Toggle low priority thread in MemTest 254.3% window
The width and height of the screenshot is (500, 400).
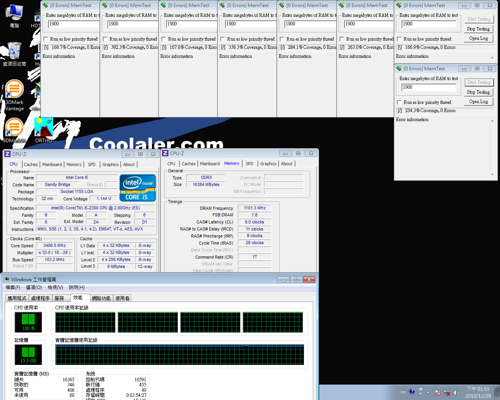tap(399, 102)
